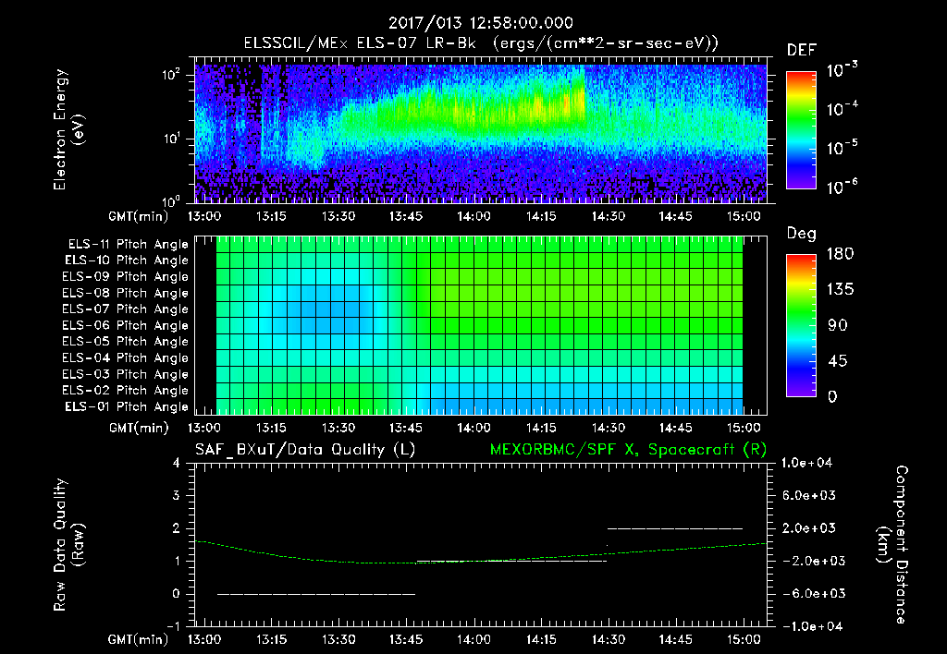Select the ELS-04 Pitch Angle row label

tap(125, 357)
